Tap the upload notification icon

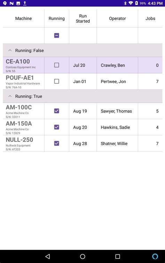click(25, 3)
